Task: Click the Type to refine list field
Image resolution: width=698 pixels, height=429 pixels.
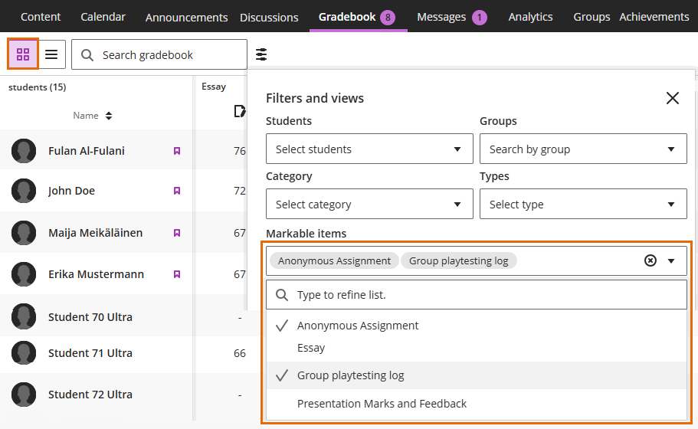Action: [477, 295]
